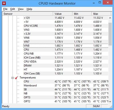
Task: Click the 11.532 V max value
Action: 98,18
